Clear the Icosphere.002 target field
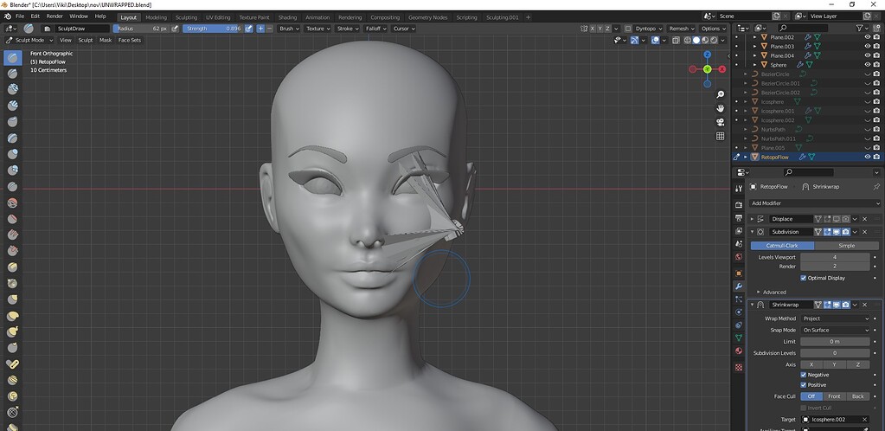 coord(865,419)
